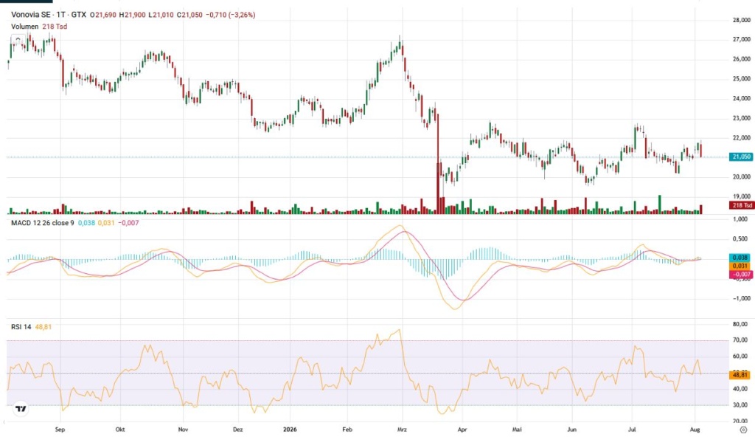
Task: Click the 23,000 price axis label
Action: click(742, 118)
